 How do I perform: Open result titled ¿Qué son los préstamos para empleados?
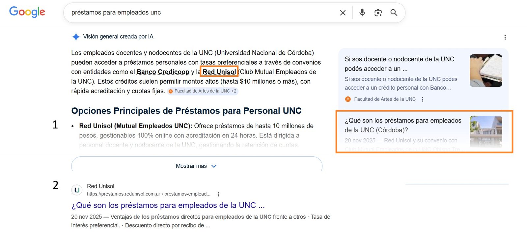tap(168, 205)
